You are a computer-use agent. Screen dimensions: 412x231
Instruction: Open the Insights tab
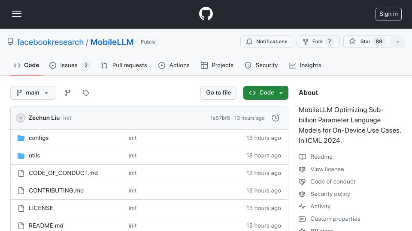click(x=305, y=65)
